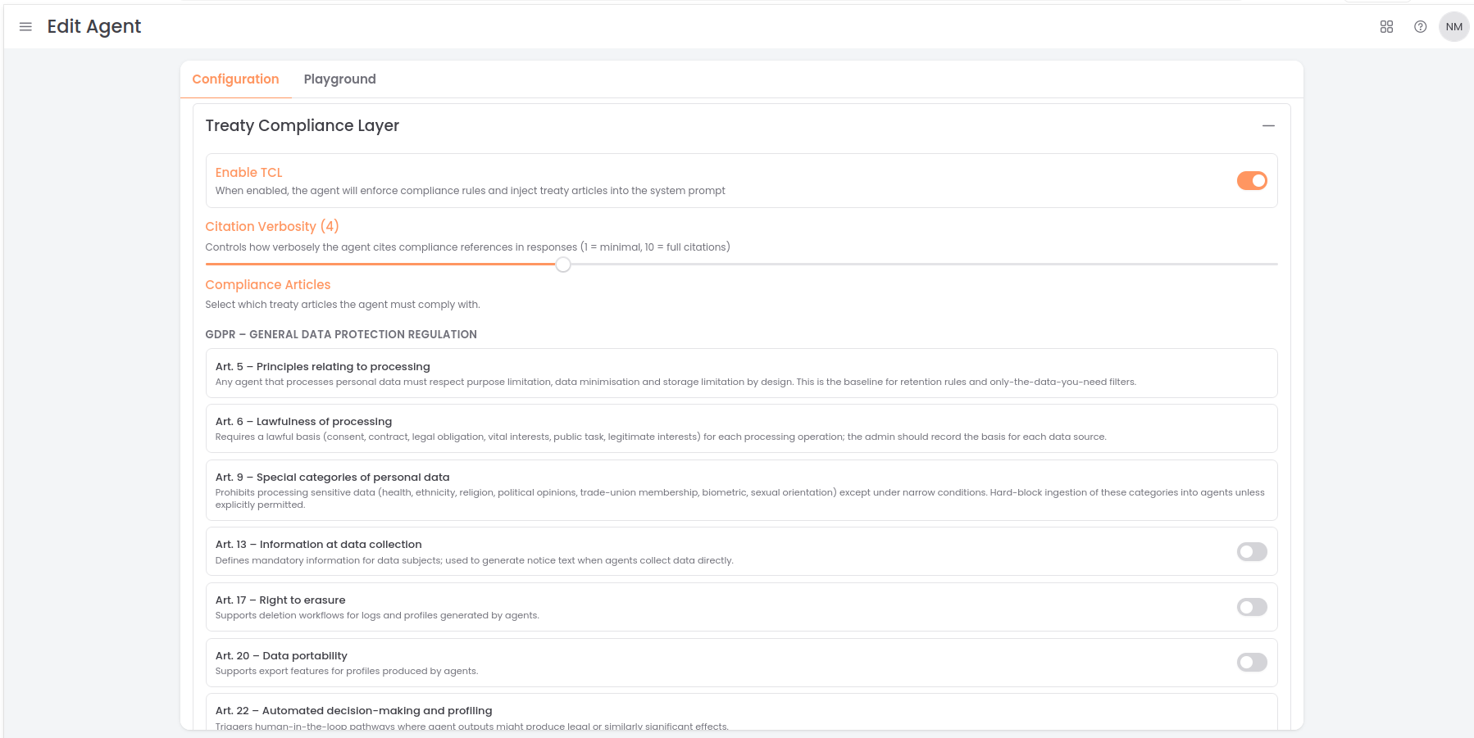Click the Citation Verbosity (4) label
The image size is (1474, 738).
click(x=271, y=227)
